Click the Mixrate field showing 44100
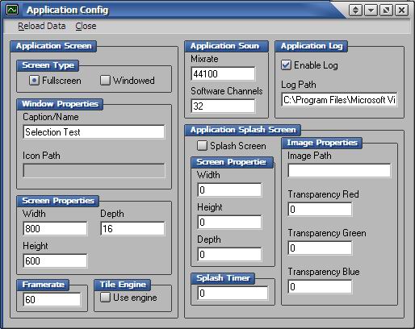Image resolution: width=415 pixels, height=329 pixels. 223,74
